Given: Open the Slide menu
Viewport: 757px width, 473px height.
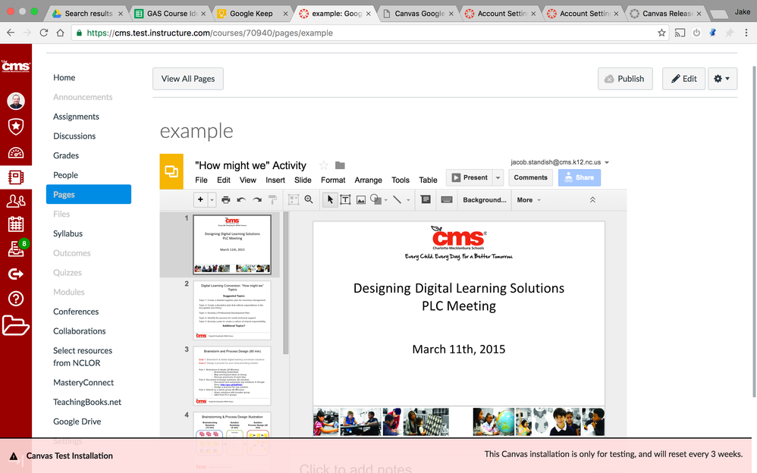Looking at the screenshot, I should 303,180.
